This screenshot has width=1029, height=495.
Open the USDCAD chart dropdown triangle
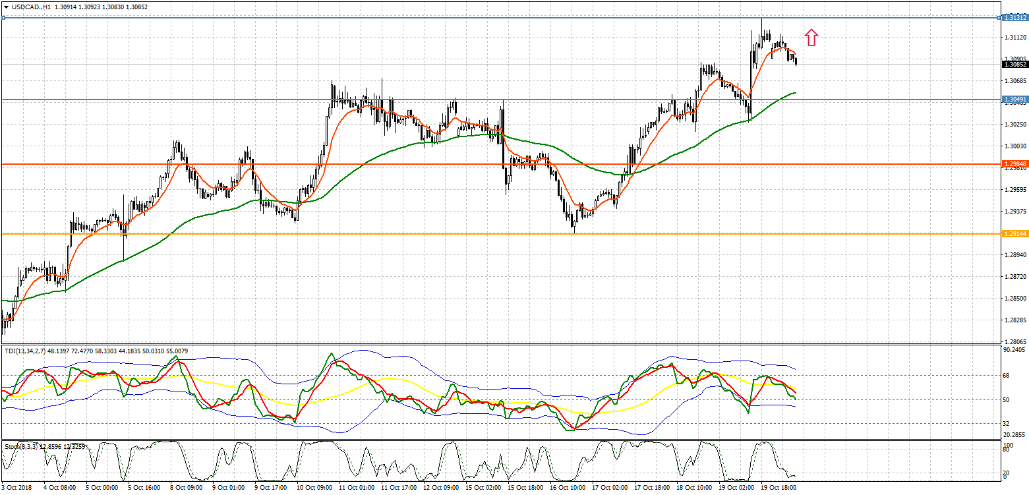coord(5,7)
